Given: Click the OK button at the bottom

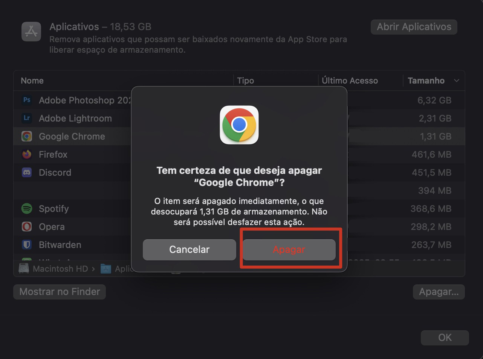Looking at the screenshot, I should [445, 338].
